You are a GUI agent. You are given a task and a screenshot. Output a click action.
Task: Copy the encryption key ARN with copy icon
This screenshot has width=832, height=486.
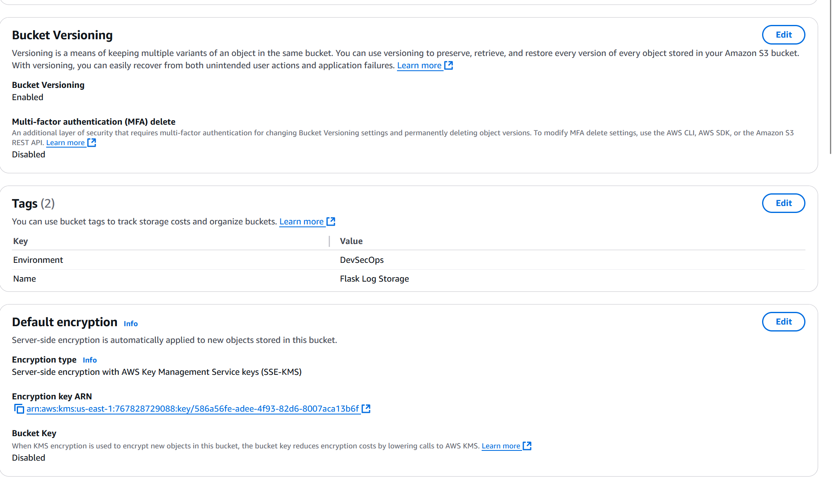coord(19,409)
